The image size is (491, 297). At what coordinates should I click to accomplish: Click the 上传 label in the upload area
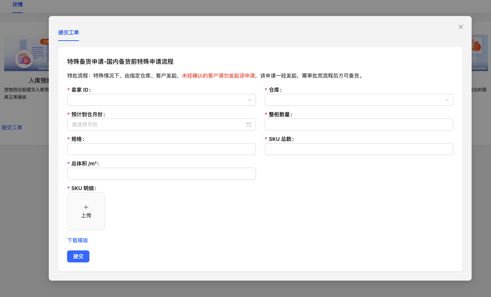click(x=86, y=215)
